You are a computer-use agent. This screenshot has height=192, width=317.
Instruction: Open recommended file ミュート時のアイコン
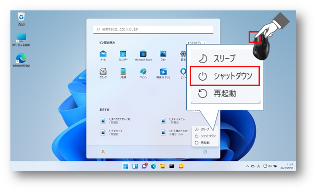point(175,133)
